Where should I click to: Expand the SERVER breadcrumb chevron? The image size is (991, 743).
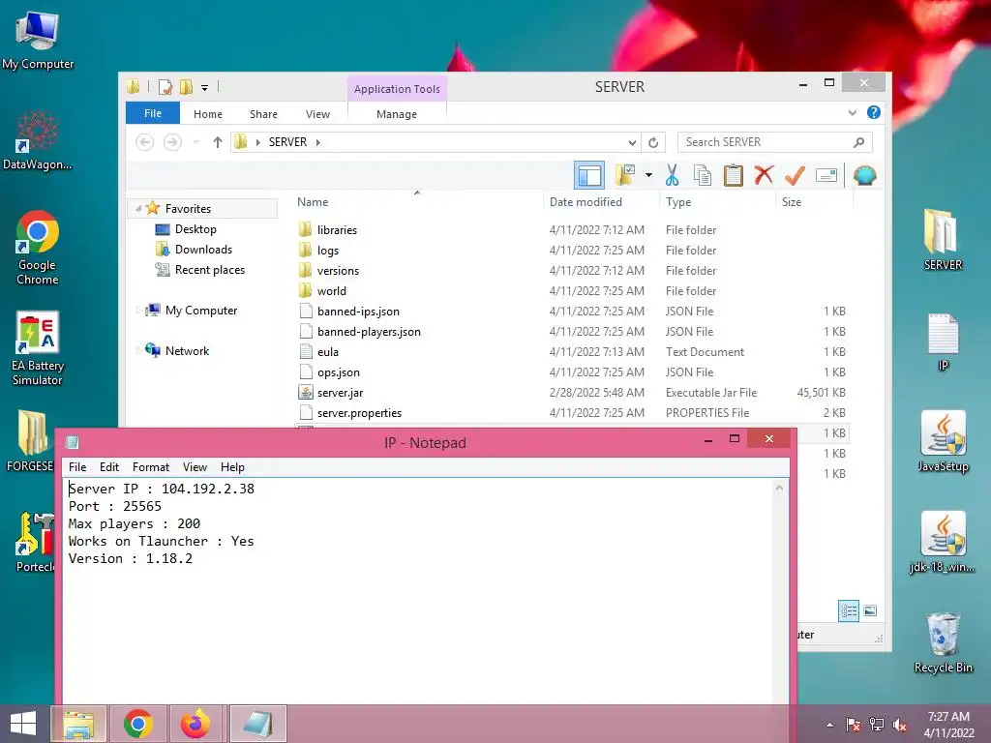point(317,142)
